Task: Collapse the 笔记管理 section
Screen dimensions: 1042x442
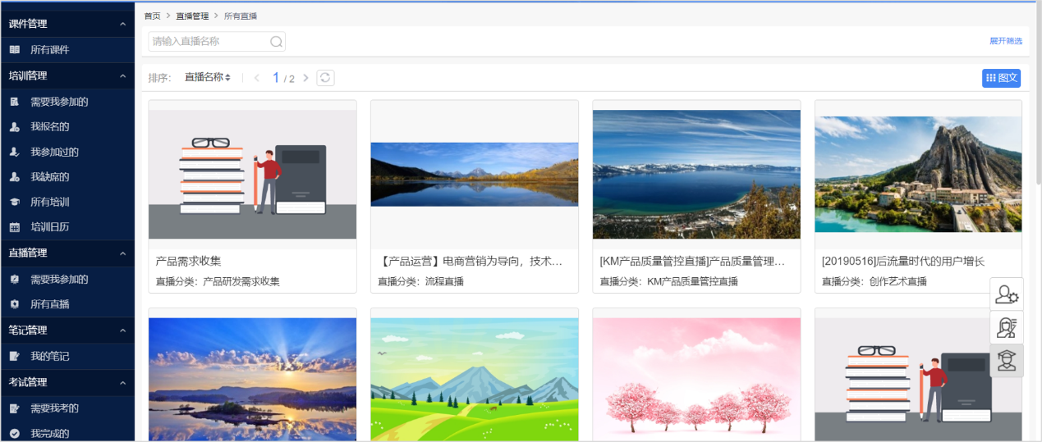Action: coord(123,330)
